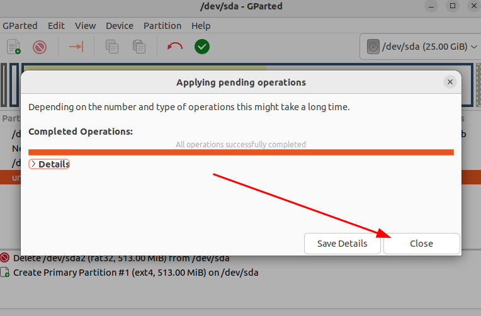The width and height of the screenshot is (481, 316).
Task: Dismiss dialog with the X icon
Action: click(x=450, y=82)
